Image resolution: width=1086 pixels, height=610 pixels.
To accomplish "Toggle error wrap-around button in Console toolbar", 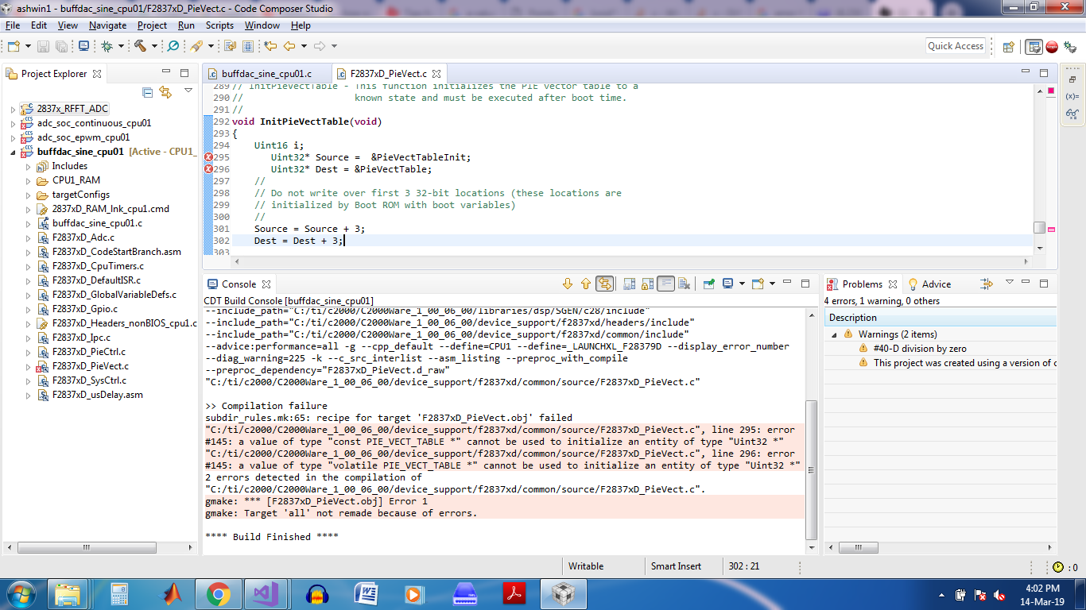I will coord(604,284).
